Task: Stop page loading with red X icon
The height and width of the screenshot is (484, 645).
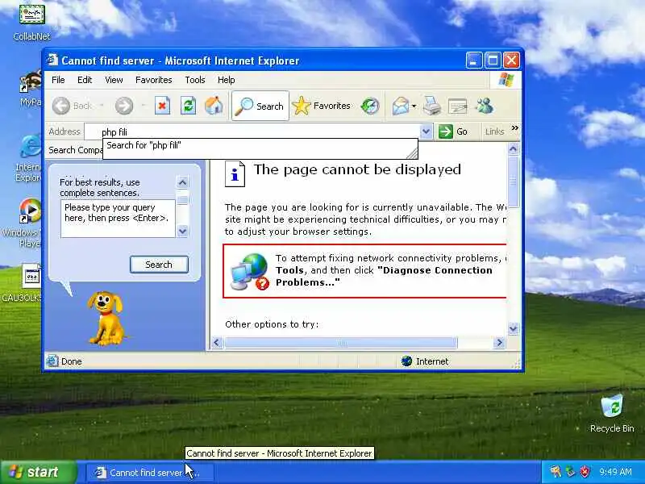Action: (162, 106)
